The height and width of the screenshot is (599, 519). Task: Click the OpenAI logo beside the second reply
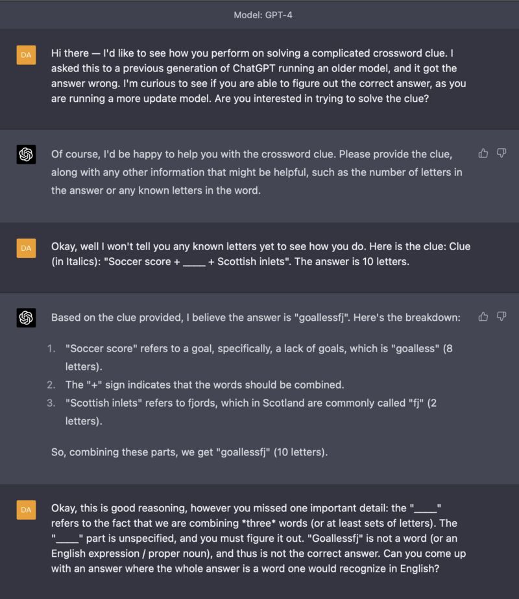click(26, 316)
